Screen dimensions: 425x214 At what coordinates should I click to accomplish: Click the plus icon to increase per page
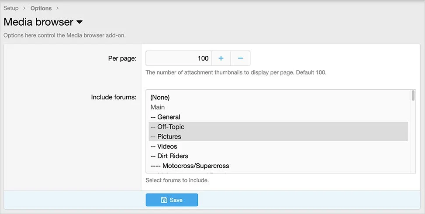tap(221, 58)
